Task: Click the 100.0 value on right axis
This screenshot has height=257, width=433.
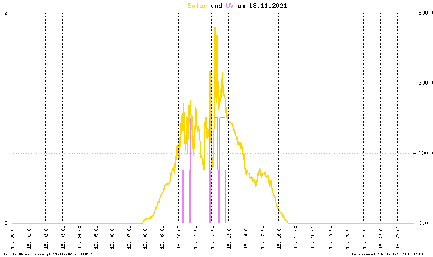Action: coord(424,153)
